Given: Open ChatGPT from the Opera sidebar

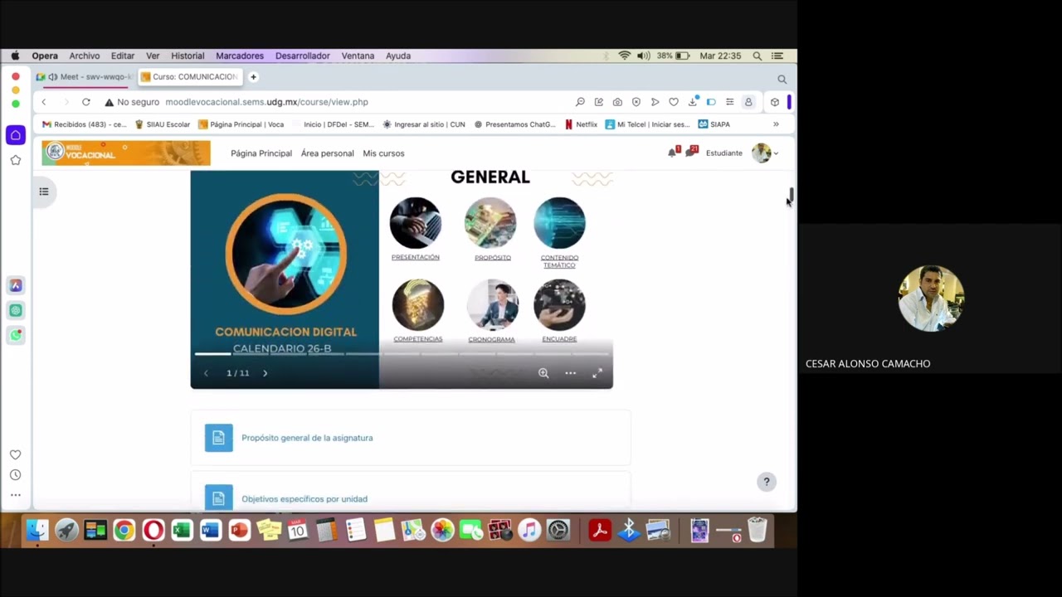Looking at the screenshot, I should (x=16, y=310).
